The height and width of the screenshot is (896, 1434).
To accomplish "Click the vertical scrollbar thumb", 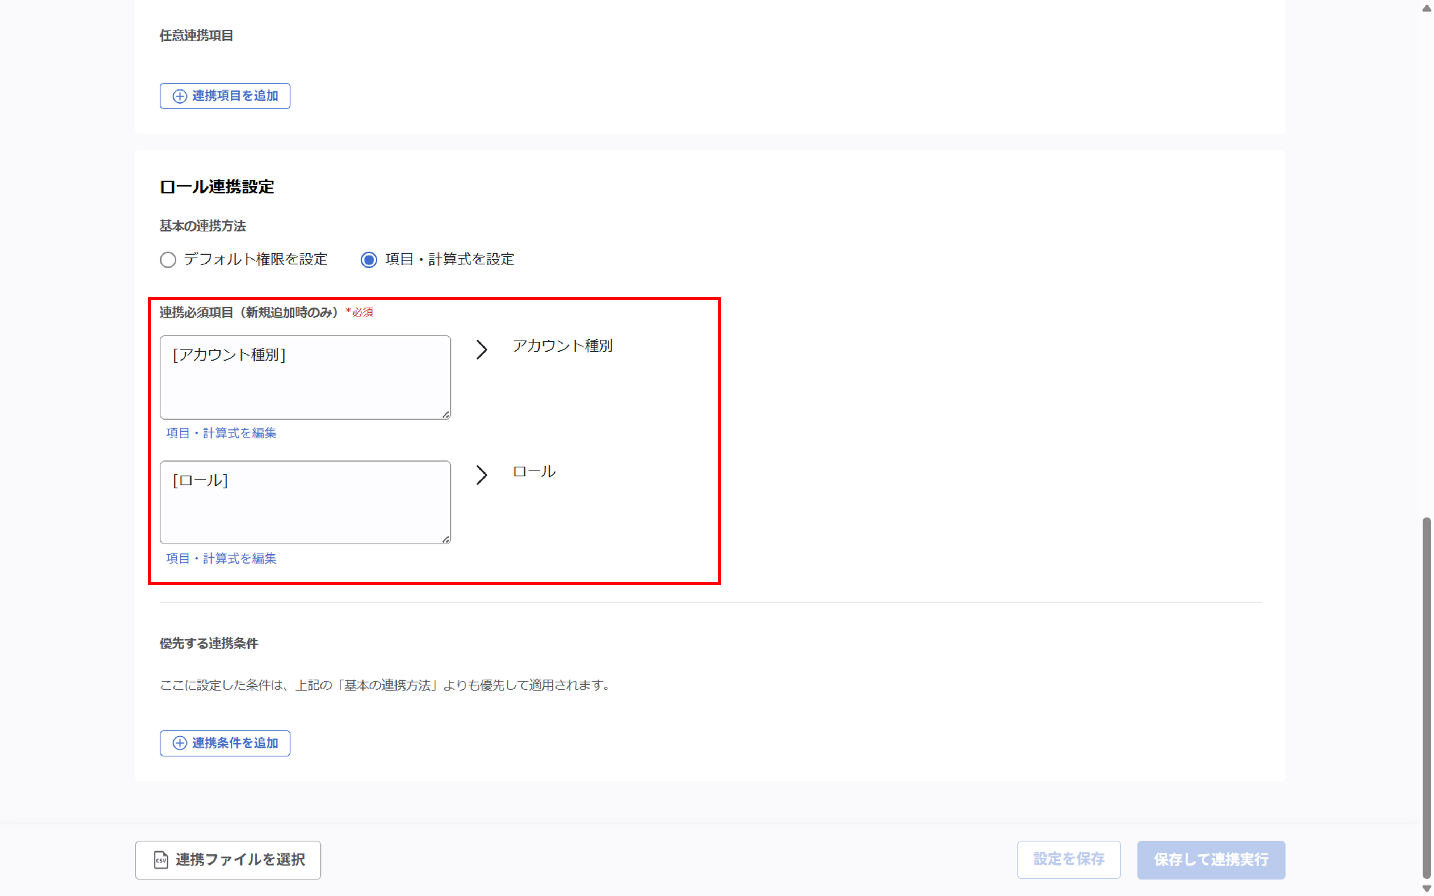I will point(1427,698).
